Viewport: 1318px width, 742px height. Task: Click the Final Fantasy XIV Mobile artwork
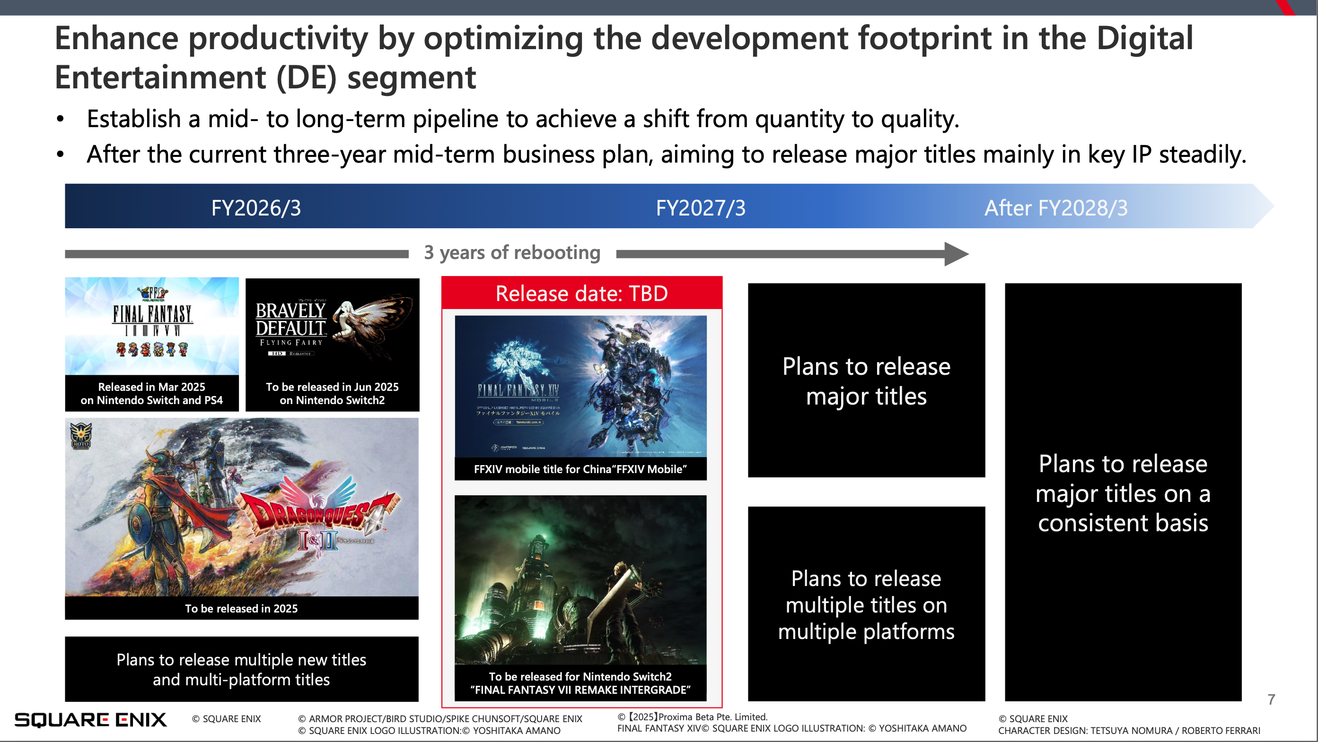tap(580, 386)
